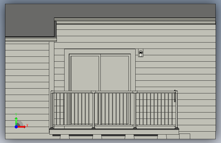This screenshot has height=143, width=221.
Task: Click the green Y axis arrow of the triad
Action: pyautogui.click(x=16, y=121)
